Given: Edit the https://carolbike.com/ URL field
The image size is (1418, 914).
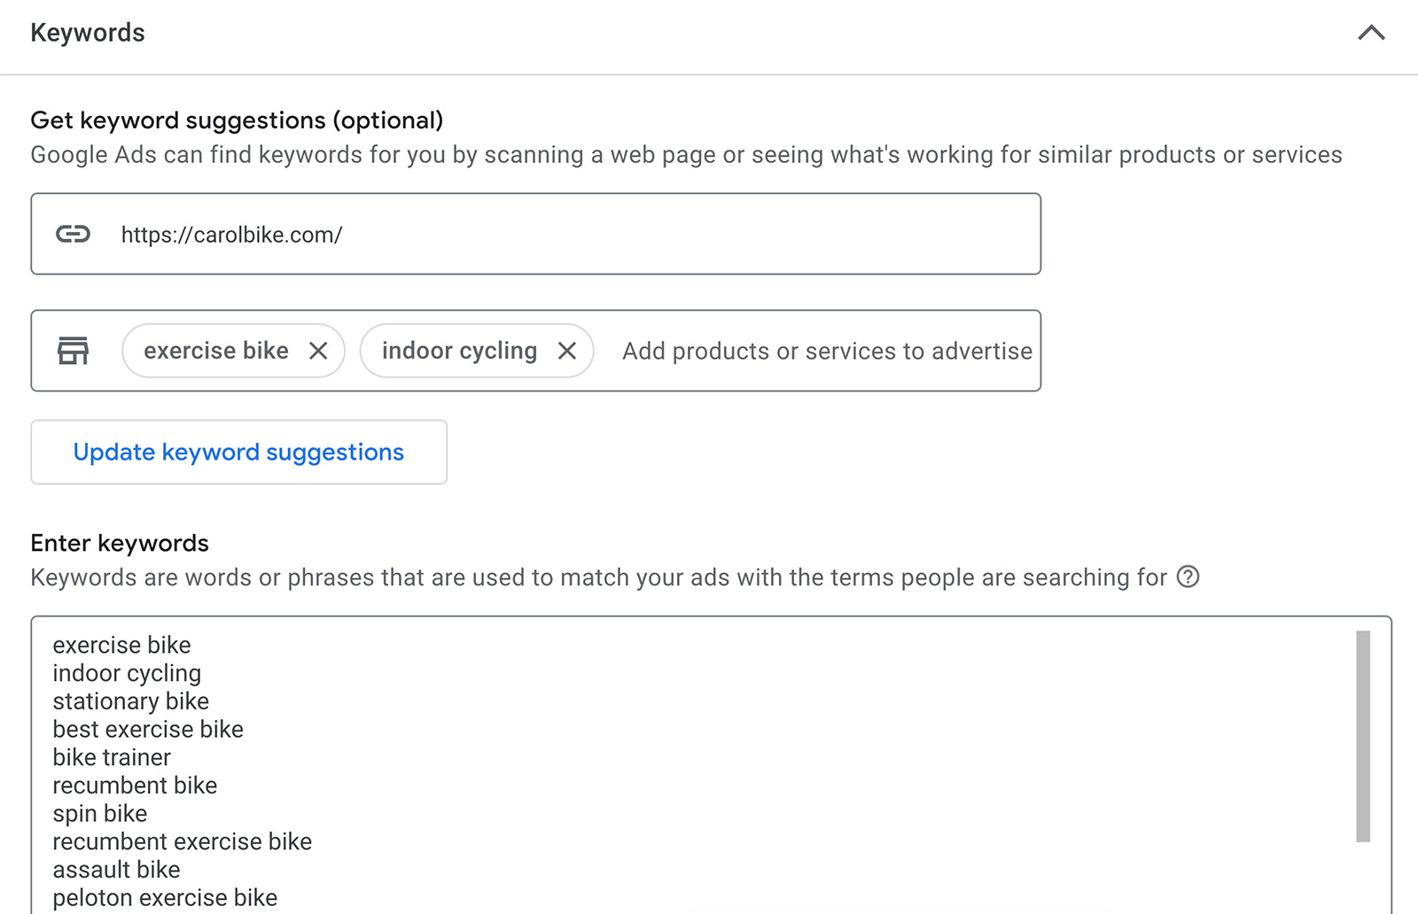Looking at the screenshot, I should coord(535,234).
